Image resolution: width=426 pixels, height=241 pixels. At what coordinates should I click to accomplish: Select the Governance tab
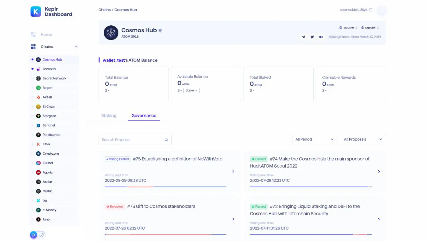pyautogui.click(x=144, y=115)
